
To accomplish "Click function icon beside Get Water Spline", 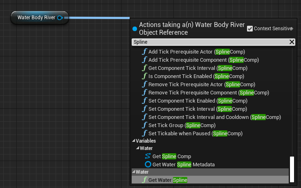I will (x=144, y=180).
